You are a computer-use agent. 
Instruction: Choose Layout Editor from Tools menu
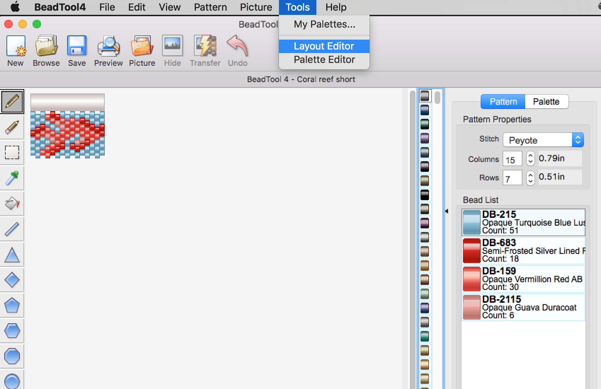click(x=324, y=46)
